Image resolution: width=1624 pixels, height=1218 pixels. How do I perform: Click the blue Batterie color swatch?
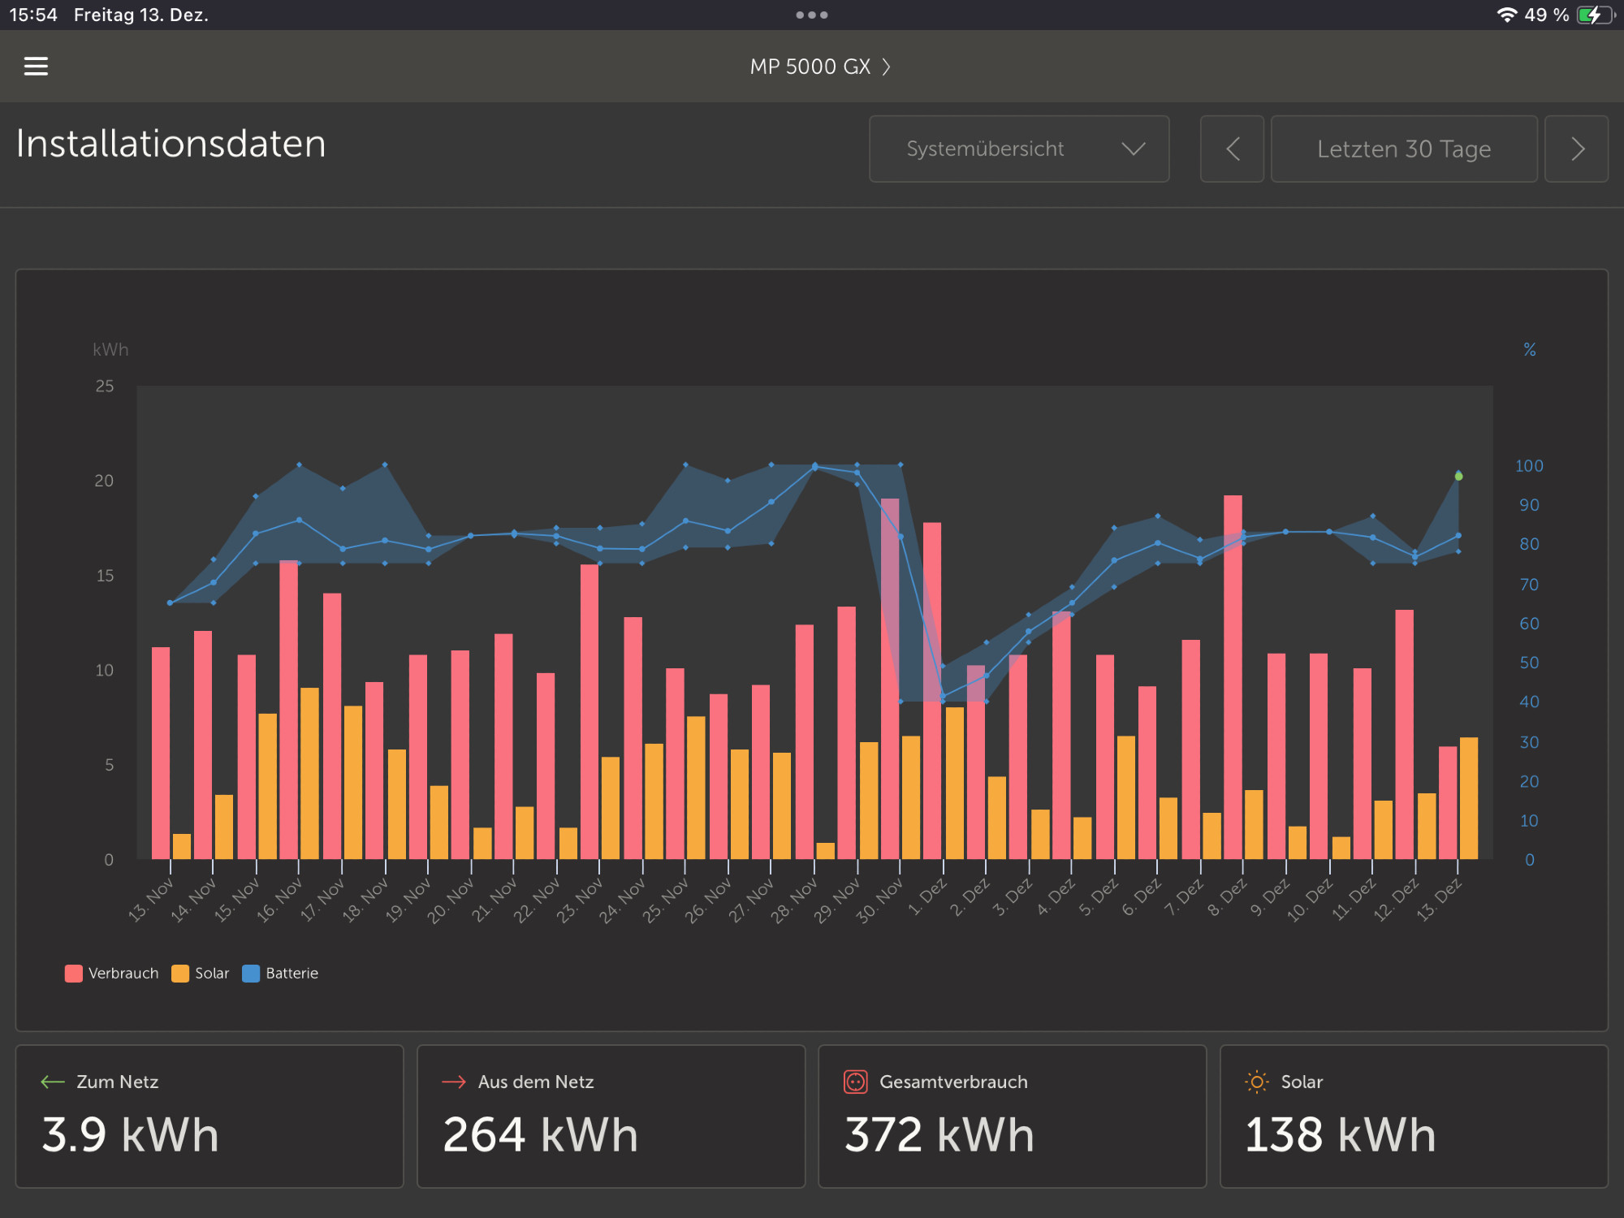(251, 973)
